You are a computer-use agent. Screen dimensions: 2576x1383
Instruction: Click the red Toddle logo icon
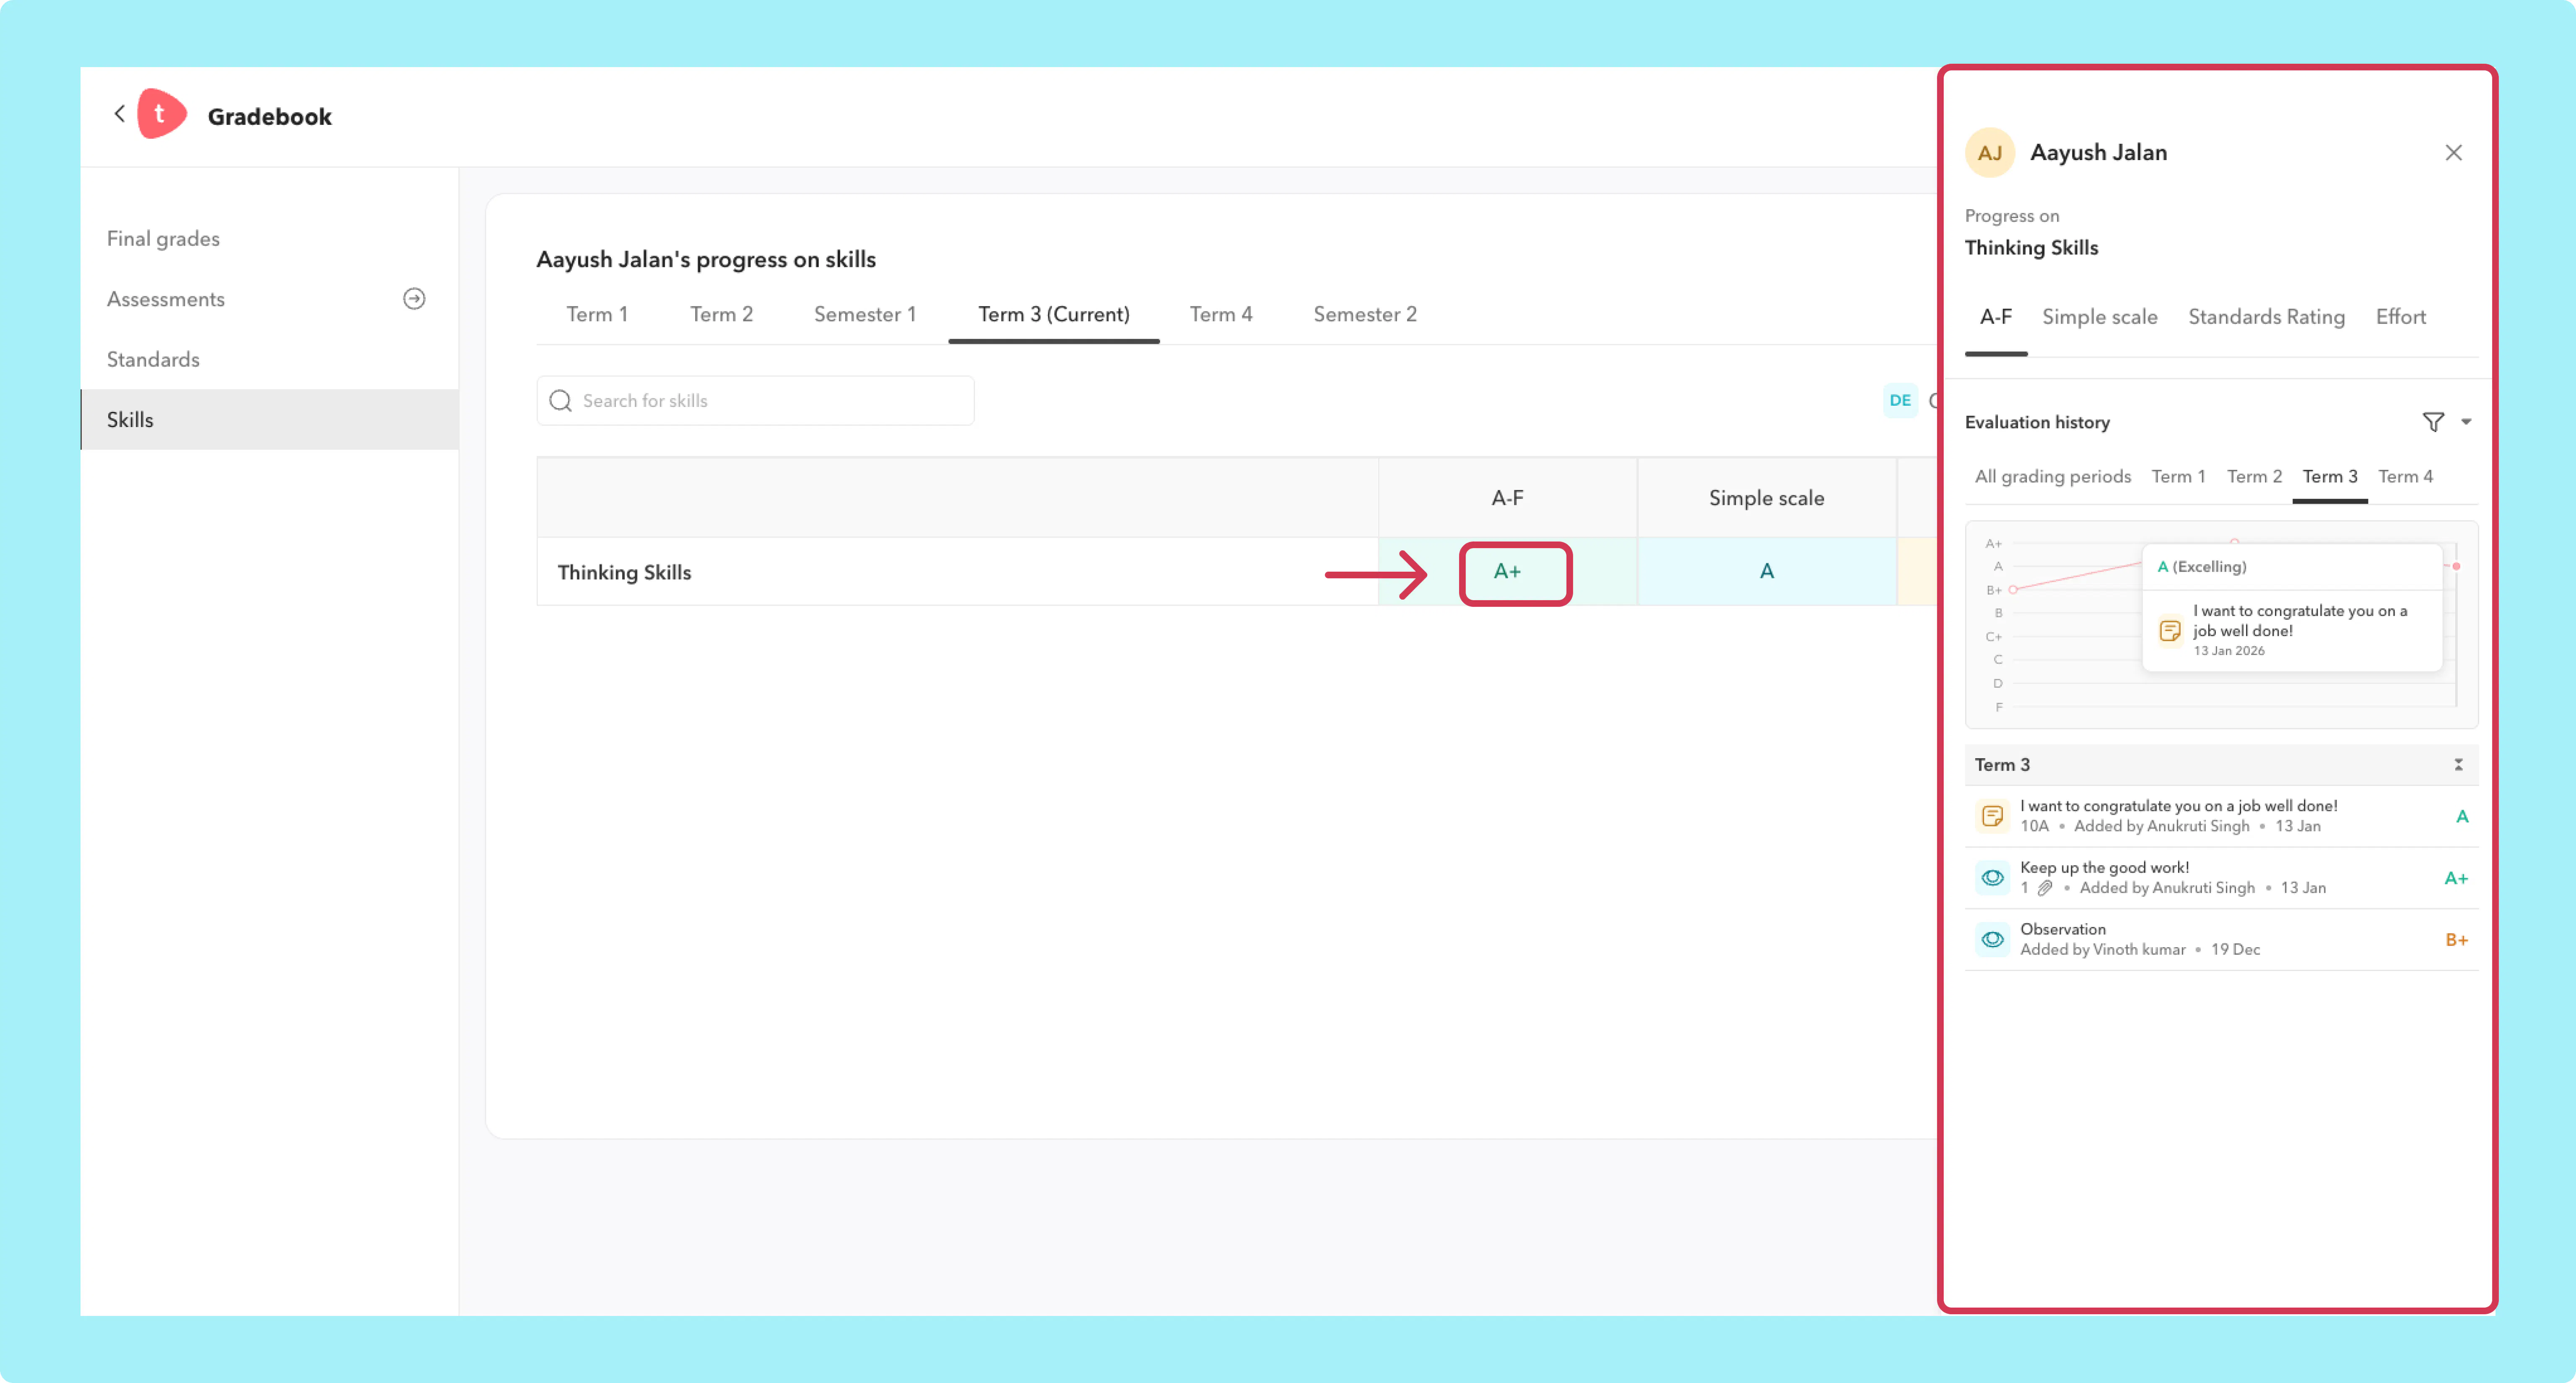[x=161, y=114]
